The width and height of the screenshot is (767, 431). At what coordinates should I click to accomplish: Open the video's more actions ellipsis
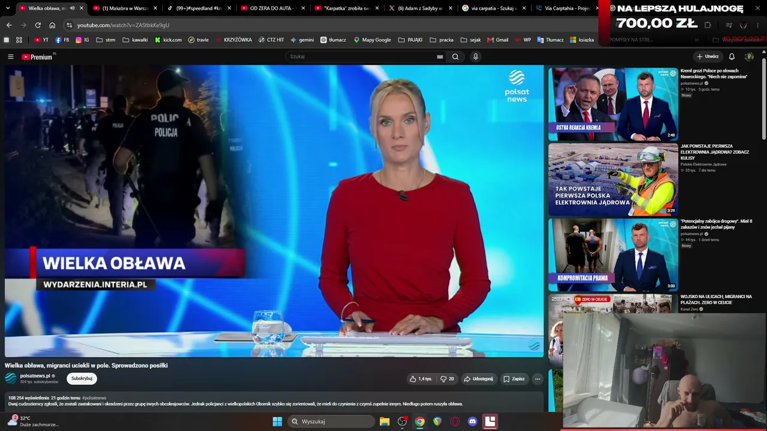point(537,379)
